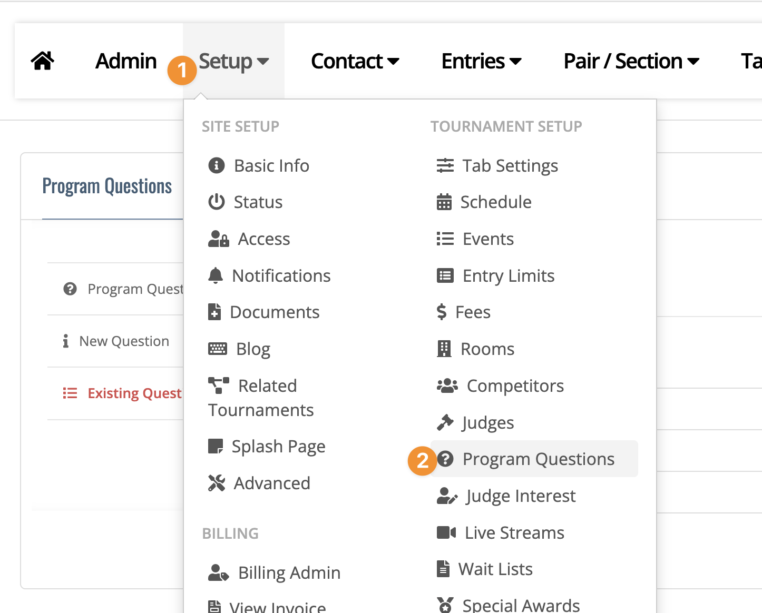Click the Live Streams video camera icon

click(x=446, y=532)
